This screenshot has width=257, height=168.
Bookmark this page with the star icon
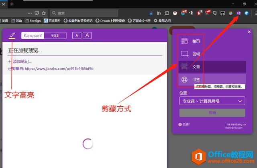click(44, 13)
